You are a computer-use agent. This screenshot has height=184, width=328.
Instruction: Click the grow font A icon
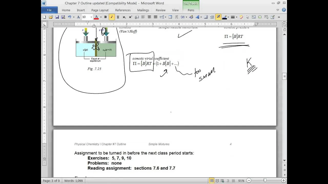78,17
